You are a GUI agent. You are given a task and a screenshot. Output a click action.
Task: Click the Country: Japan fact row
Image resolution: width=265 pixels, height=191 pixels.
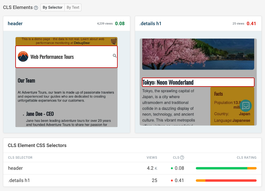coord(232,114)
